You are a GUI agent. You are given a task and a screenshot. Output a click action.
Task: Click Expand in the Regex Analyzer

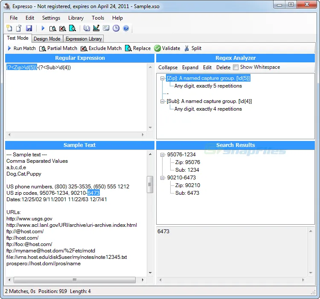tap(190, 67)
